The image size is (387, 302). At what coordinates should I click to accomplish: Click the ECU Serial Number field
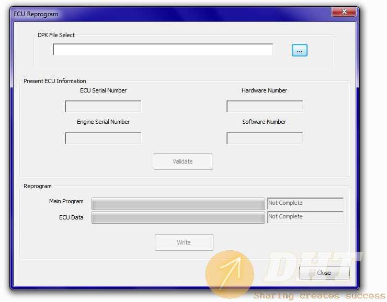(x=103, y=106)
